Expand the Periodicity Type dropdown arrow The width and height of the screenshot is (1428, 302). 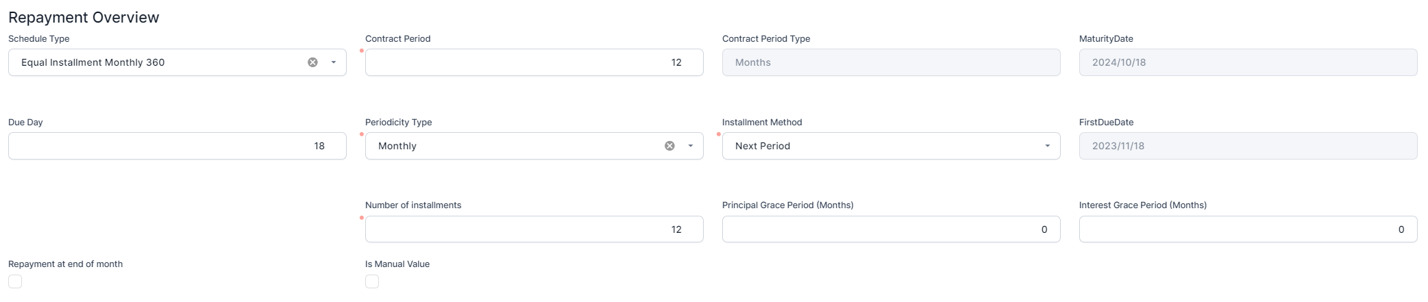tap(691, 146)
